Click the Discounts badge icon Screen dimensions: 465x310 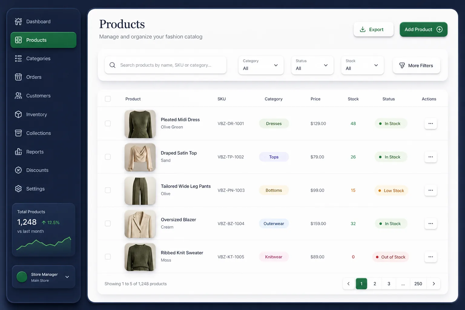point(18,170)
